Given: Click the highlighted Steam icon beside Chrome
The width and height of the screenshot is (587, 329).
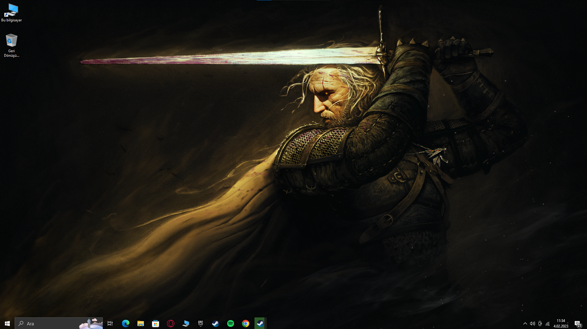Looking at the screenshot, I should pyautogui.click(x=260, y=323).
